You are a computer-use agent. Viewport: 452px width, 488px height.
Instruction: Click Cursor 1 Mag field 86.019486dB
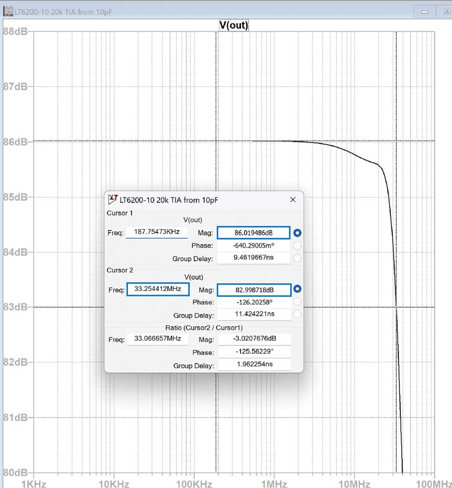(253, 233)
